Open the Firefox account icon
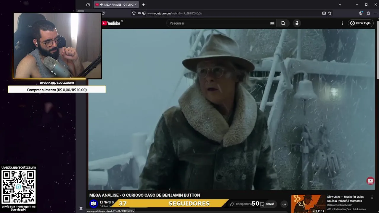The width and height of the screenshot is (379, 213). [361, 13]
